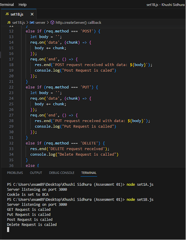
Task: Click 'DELETE' string on line 32
Action: (89, 143)
